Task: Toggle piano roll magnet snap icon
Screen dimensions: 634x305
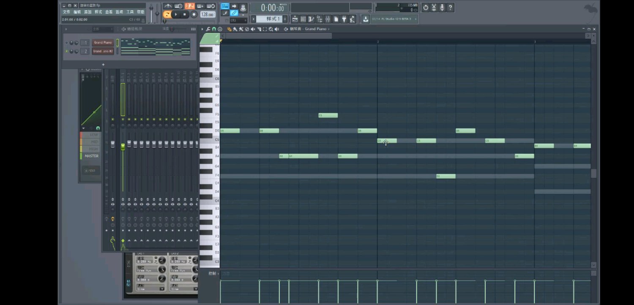Action: pyautogui.click(x=214, y=29)
